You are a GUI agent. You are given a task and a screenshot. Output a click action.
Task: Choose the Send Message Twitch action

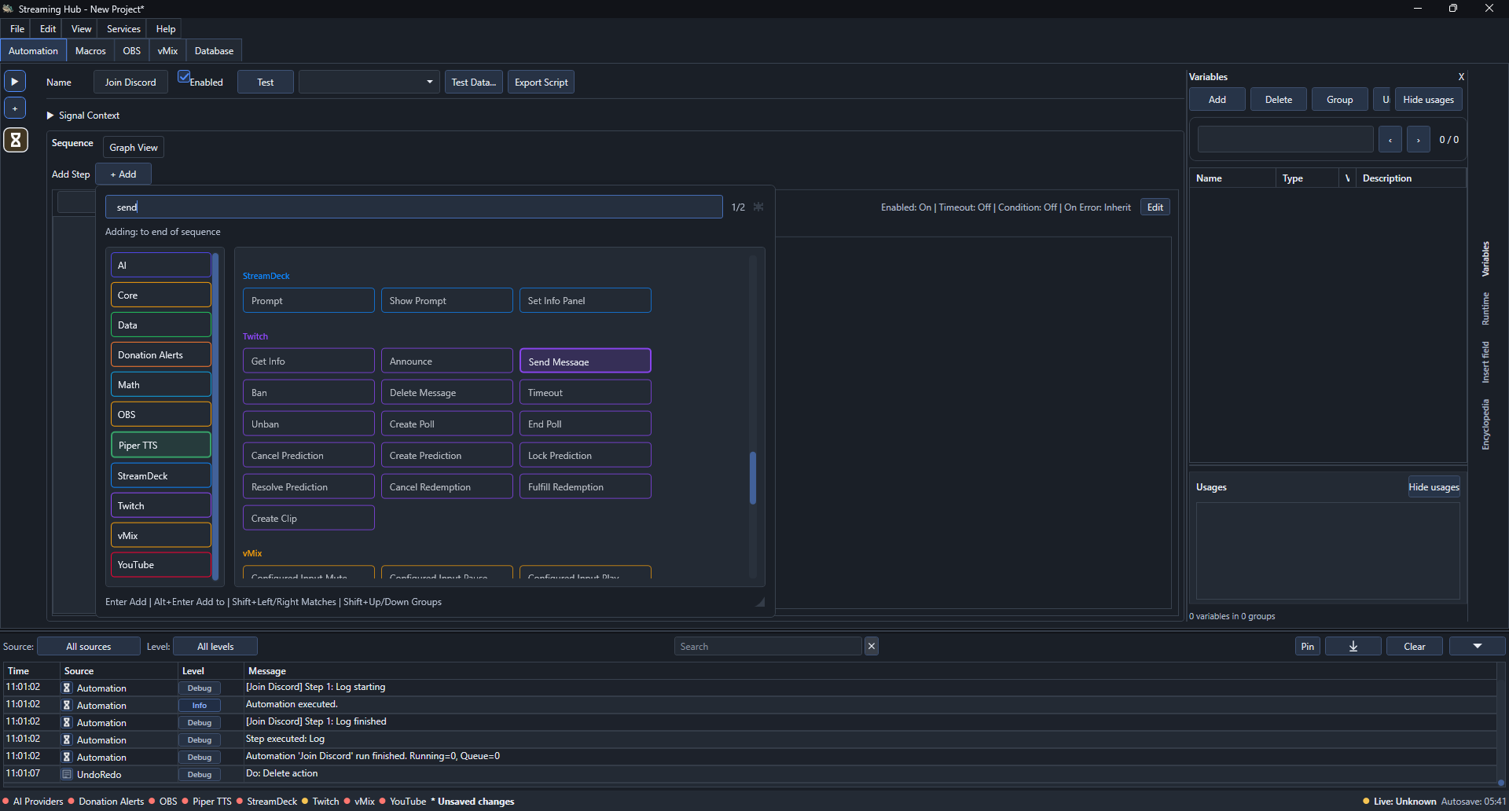click(586, 361)
